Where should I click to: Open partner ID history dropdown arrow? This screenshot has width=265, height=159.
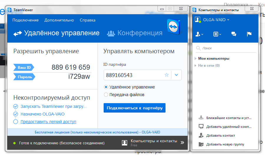point(176,75)
